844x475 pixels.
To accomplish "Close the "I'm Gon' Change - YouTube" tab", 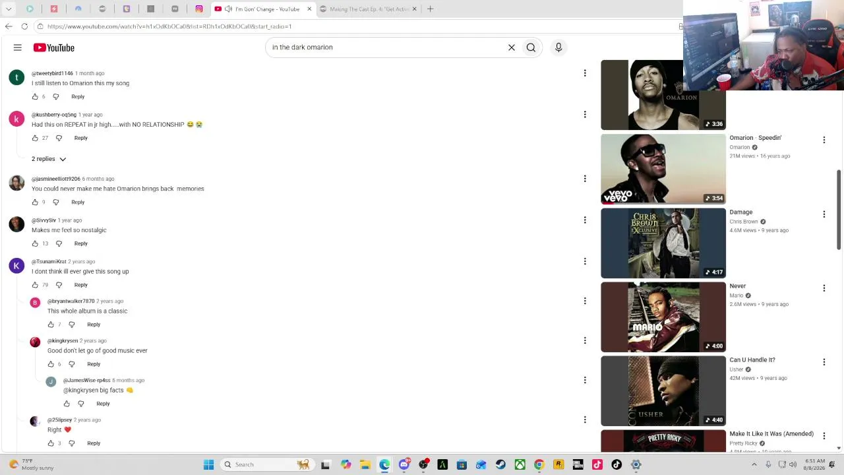I will [x=309, y=9].
